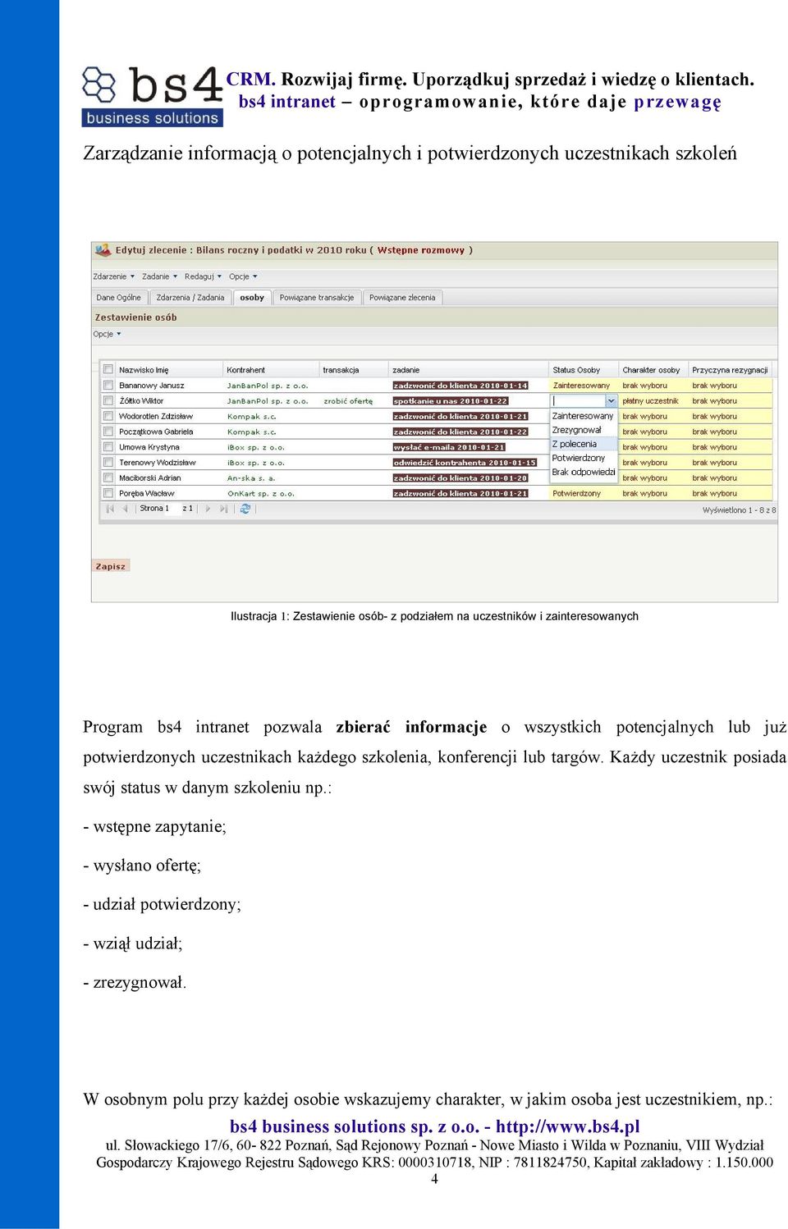Toggle the select-all checkbox in the grid header
Viewport: 788px width, 1229px height.
[x=108, y=369]
